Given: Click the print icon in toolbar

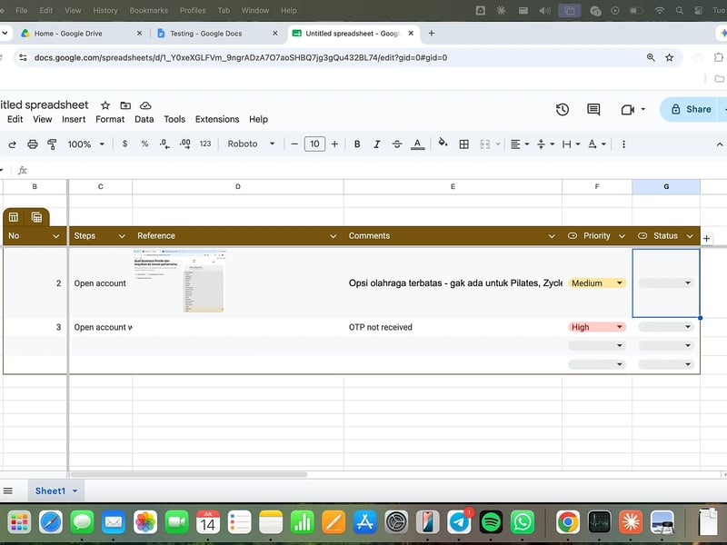Looking at the screenshot, I should tap(33, 144).
